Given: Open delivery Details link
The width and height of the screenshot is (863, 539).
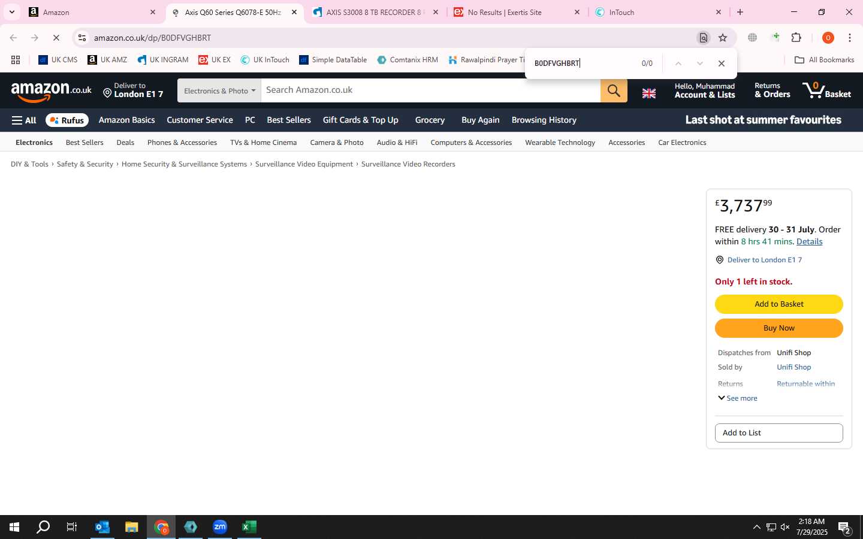Looking at the screenshot, I should click(x=809, y=242).
